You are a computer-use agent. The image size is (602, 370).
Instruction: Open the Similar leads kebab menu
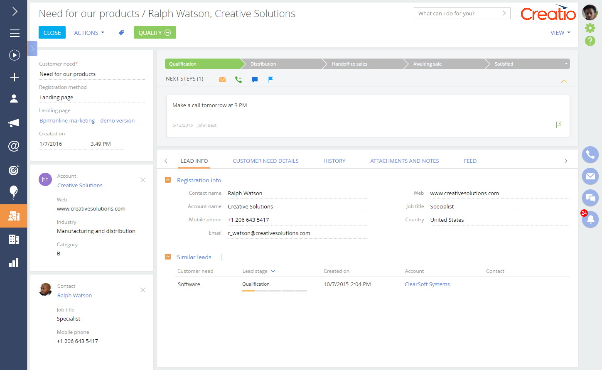tap(221, 257)
